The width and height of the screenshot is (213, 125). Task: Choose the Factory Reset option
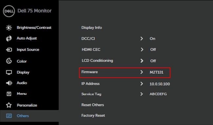[93, 116]
